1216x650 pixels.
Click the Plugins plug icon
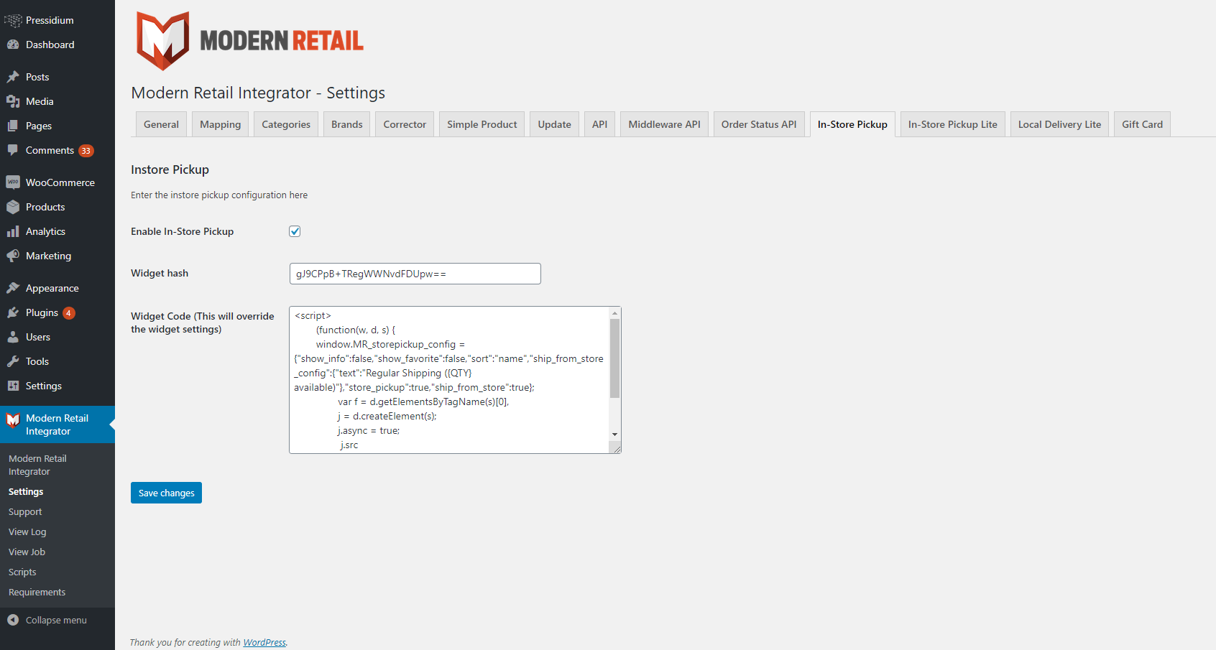(13, 312)
